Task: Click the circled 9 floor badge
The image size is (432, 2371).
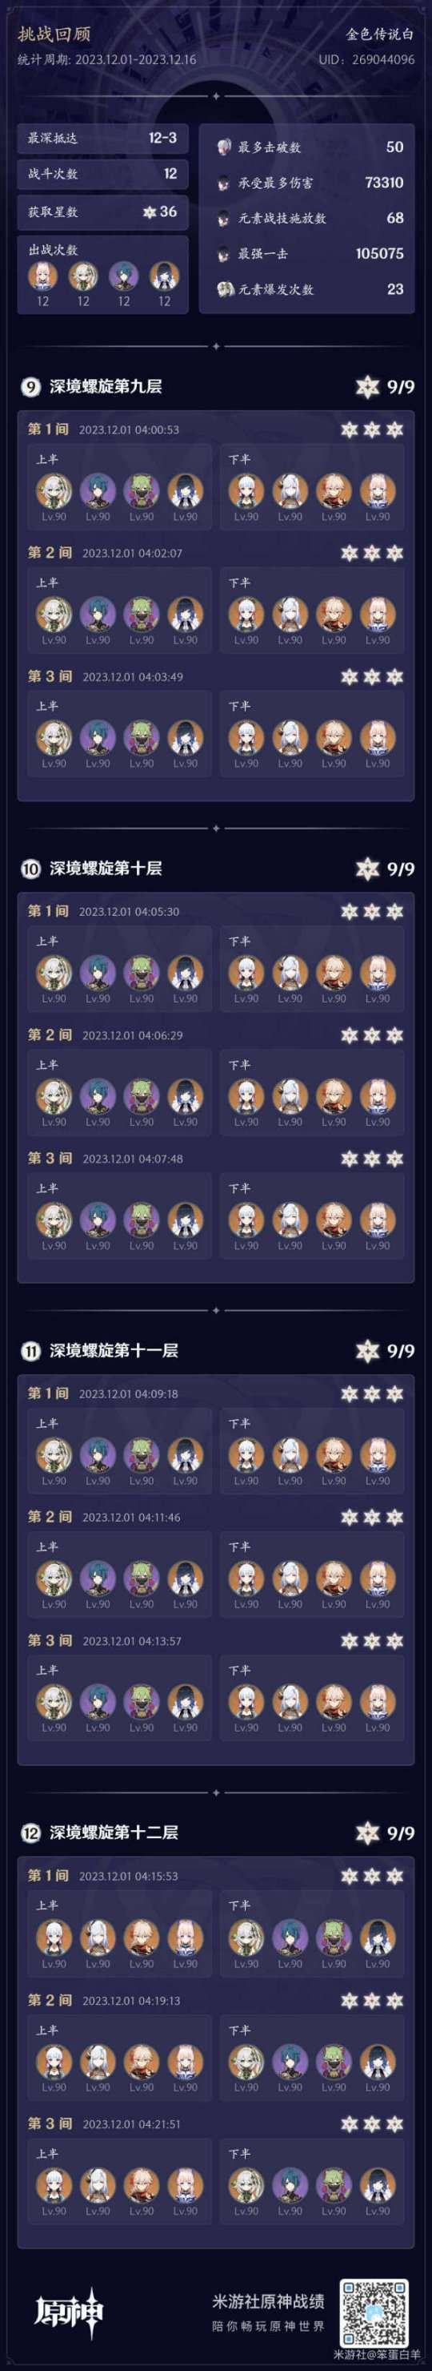Action: (x=30, y=386)
